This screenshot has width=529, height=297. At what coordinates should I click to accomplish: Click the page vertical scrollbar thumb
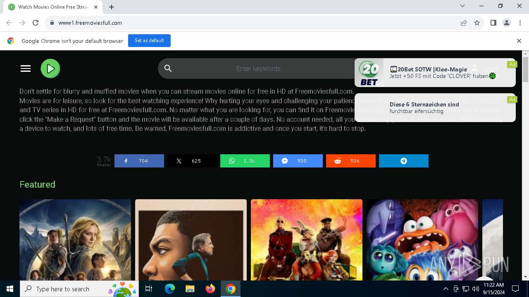(525, 69)
